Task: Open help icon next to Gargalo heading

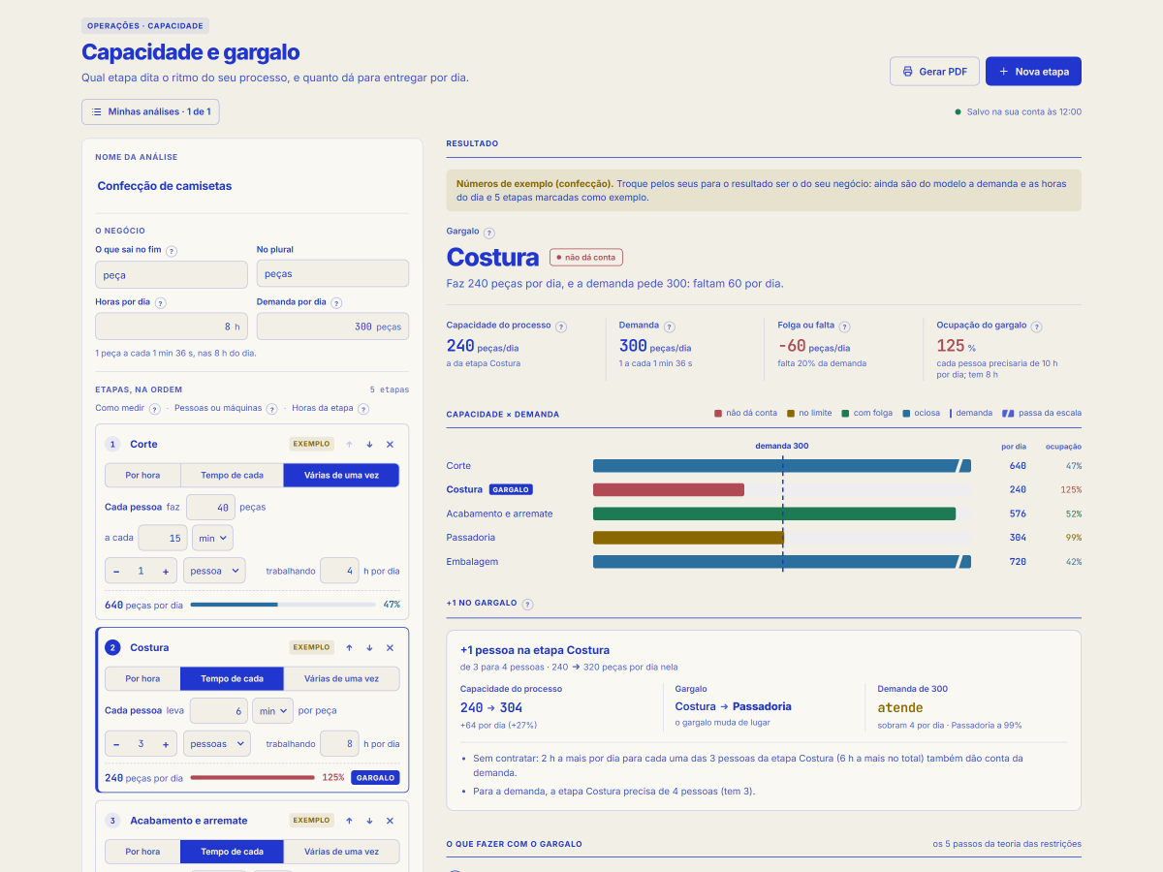Action: pyautogui.click(x=488, y=233)
